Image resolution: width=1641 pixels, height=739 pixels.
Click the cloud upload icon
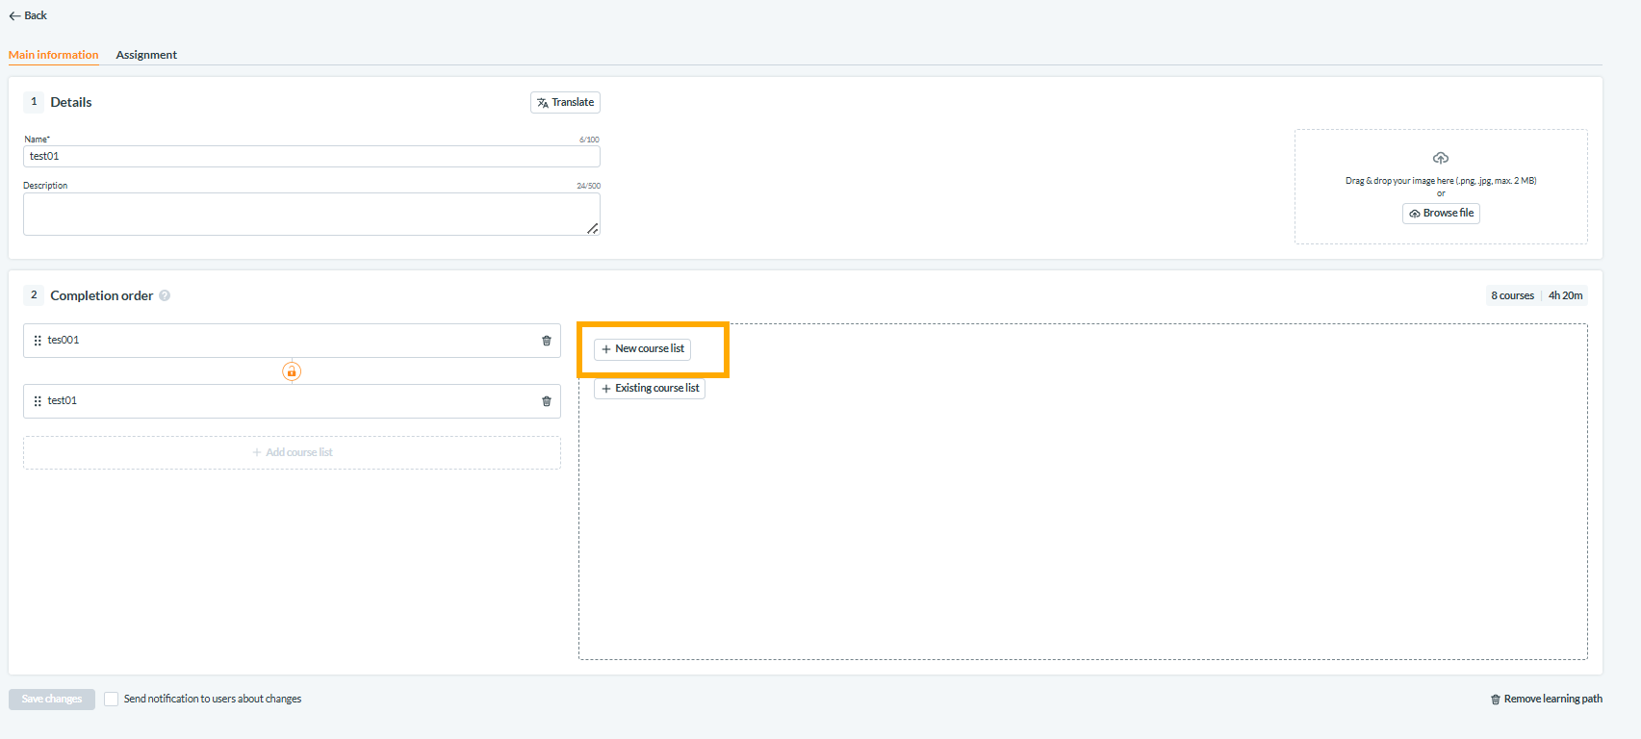tap(1441, 158)
